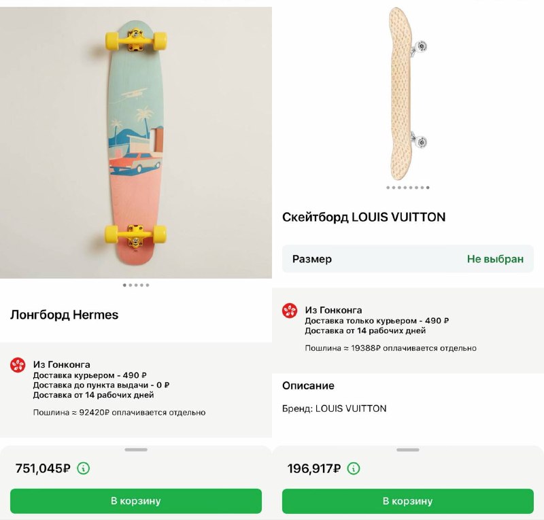This screenshot has height=520, width=544.
Task: Click the Бренд: LOUIS VUITTON description line
Action: coord(334,409)
